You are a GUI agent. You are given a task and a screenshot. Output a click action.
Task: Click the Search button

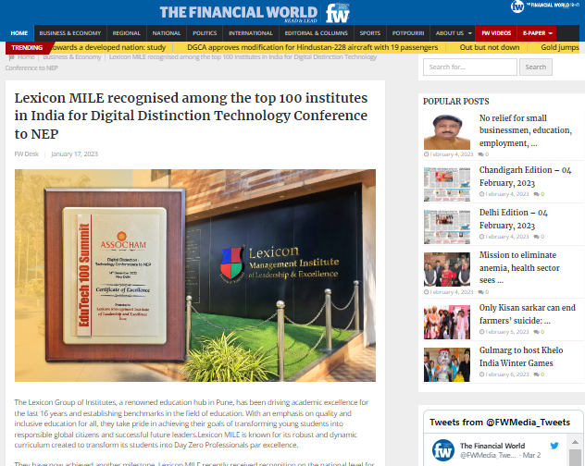(x=535, y=67)
